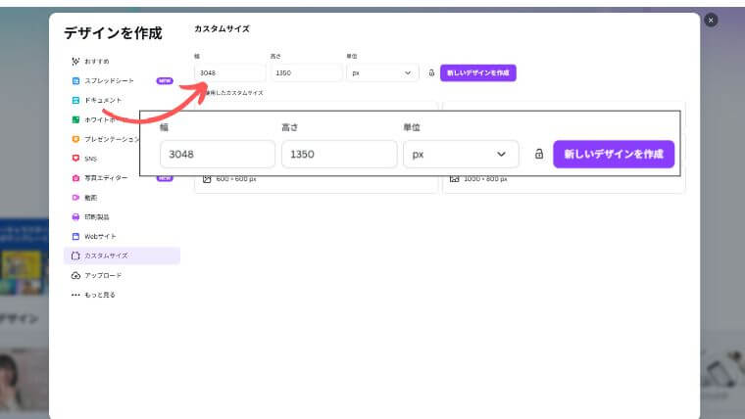Click the small 幅 field under カスタムサイズ heading
The image size is (745, 419).
(230, 73)
